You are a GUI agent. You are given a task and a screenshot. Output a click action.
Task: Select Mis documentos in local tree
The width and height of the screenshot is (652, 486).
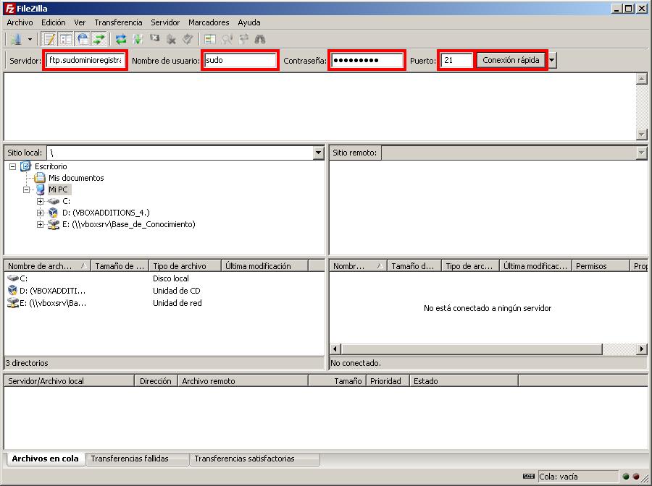(76, 178)
